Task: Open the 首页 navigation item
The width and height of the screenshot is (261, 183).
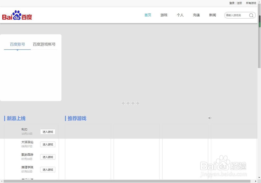Action: (x=147, y=15)
